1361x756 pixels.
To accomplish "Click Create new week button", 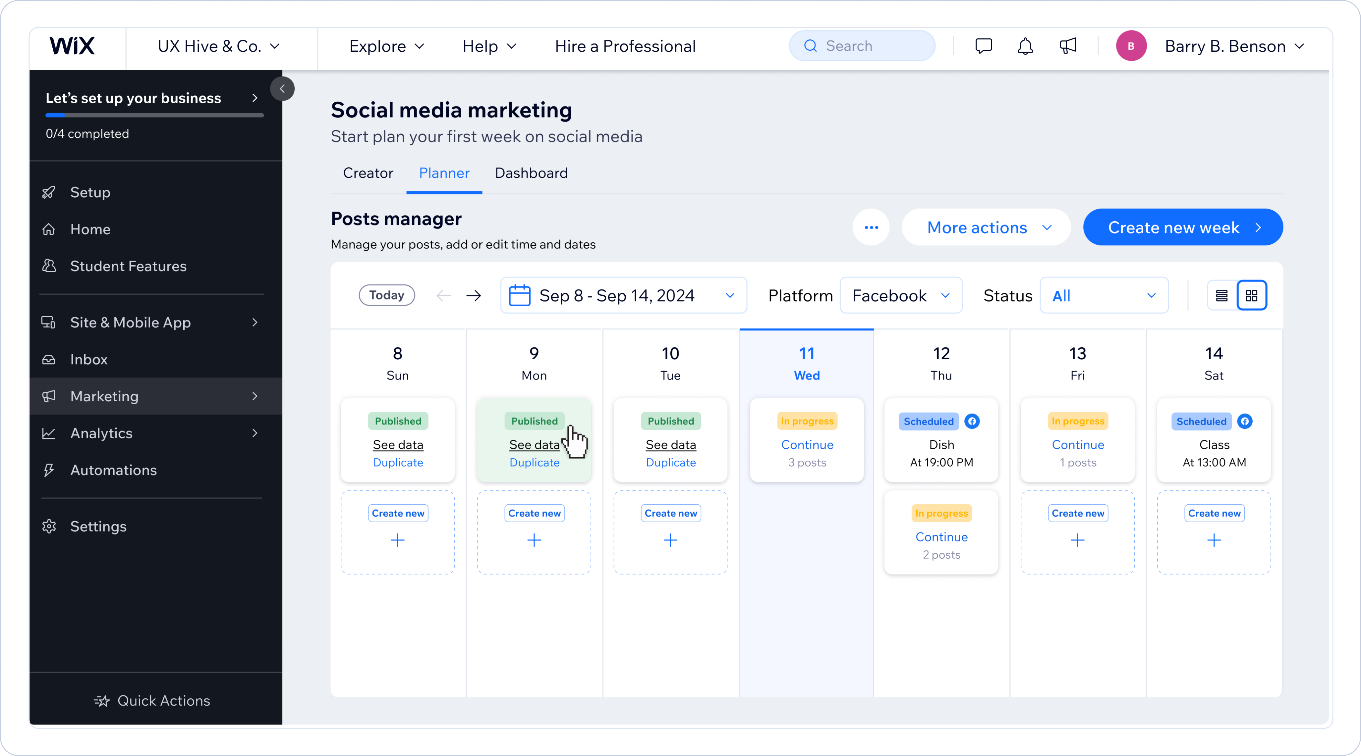I will (x=1182, y=227).
